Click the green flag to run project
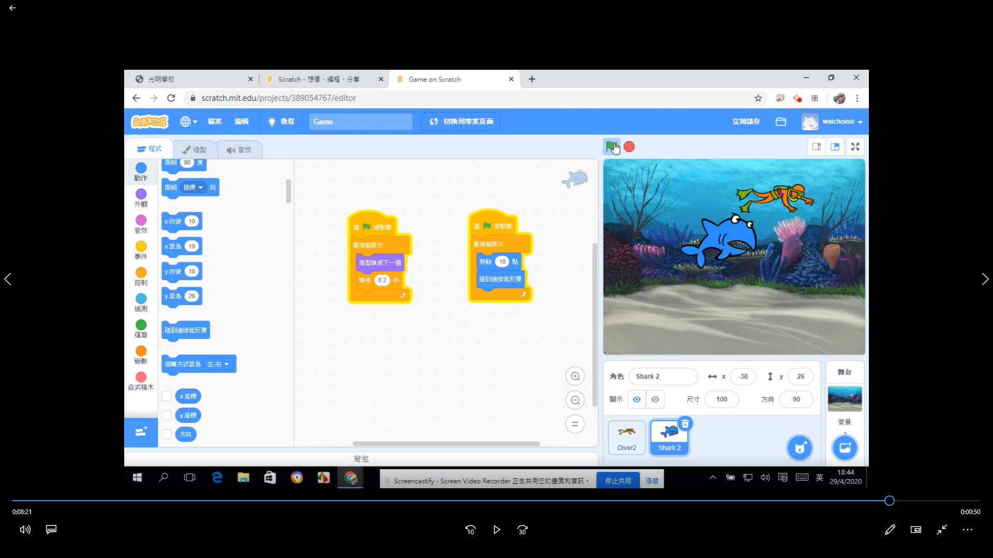This screenshot has height=558, width=993. [611, 147]
